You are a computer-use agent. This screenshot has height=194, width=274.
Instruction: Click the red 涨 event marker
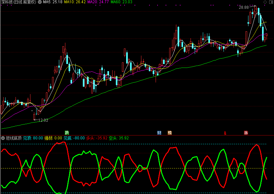[246, 133]
